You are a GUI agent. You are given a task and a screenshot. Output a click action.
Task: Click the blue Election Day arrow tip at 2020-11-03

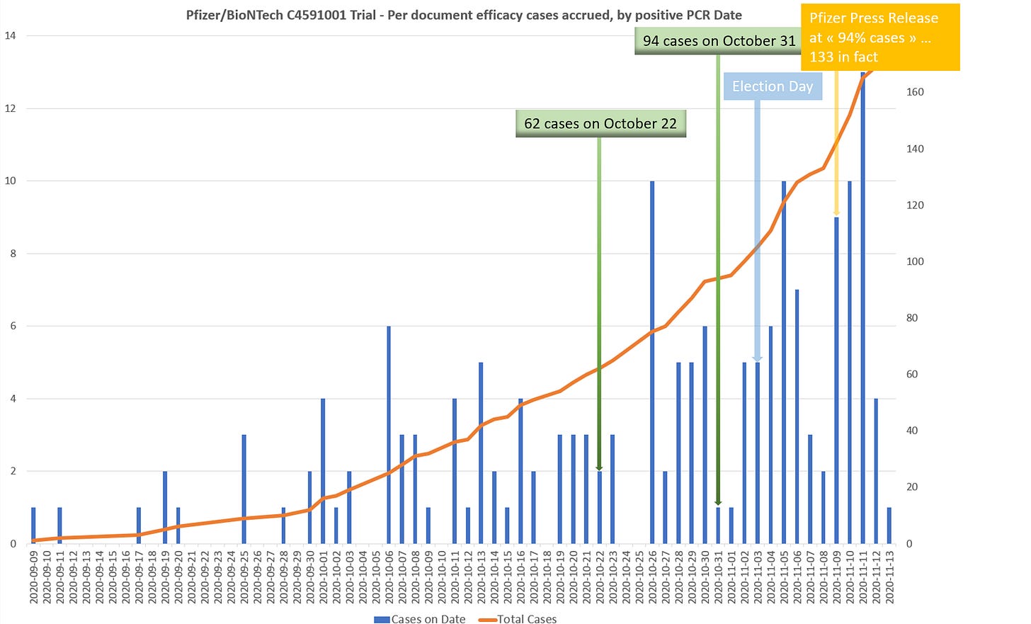[757, 358]
